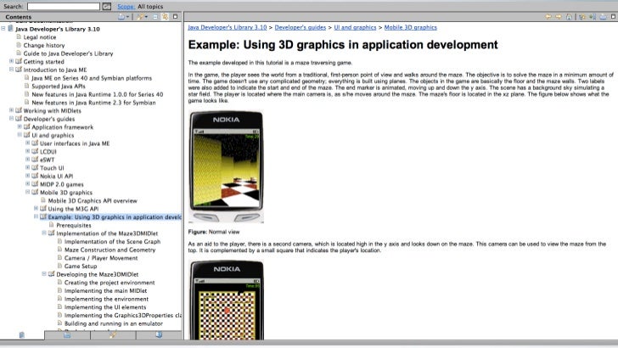Open Implementing the UI elements topic
The width and height of the screenshot is (618, 348).
click(105, 307)
